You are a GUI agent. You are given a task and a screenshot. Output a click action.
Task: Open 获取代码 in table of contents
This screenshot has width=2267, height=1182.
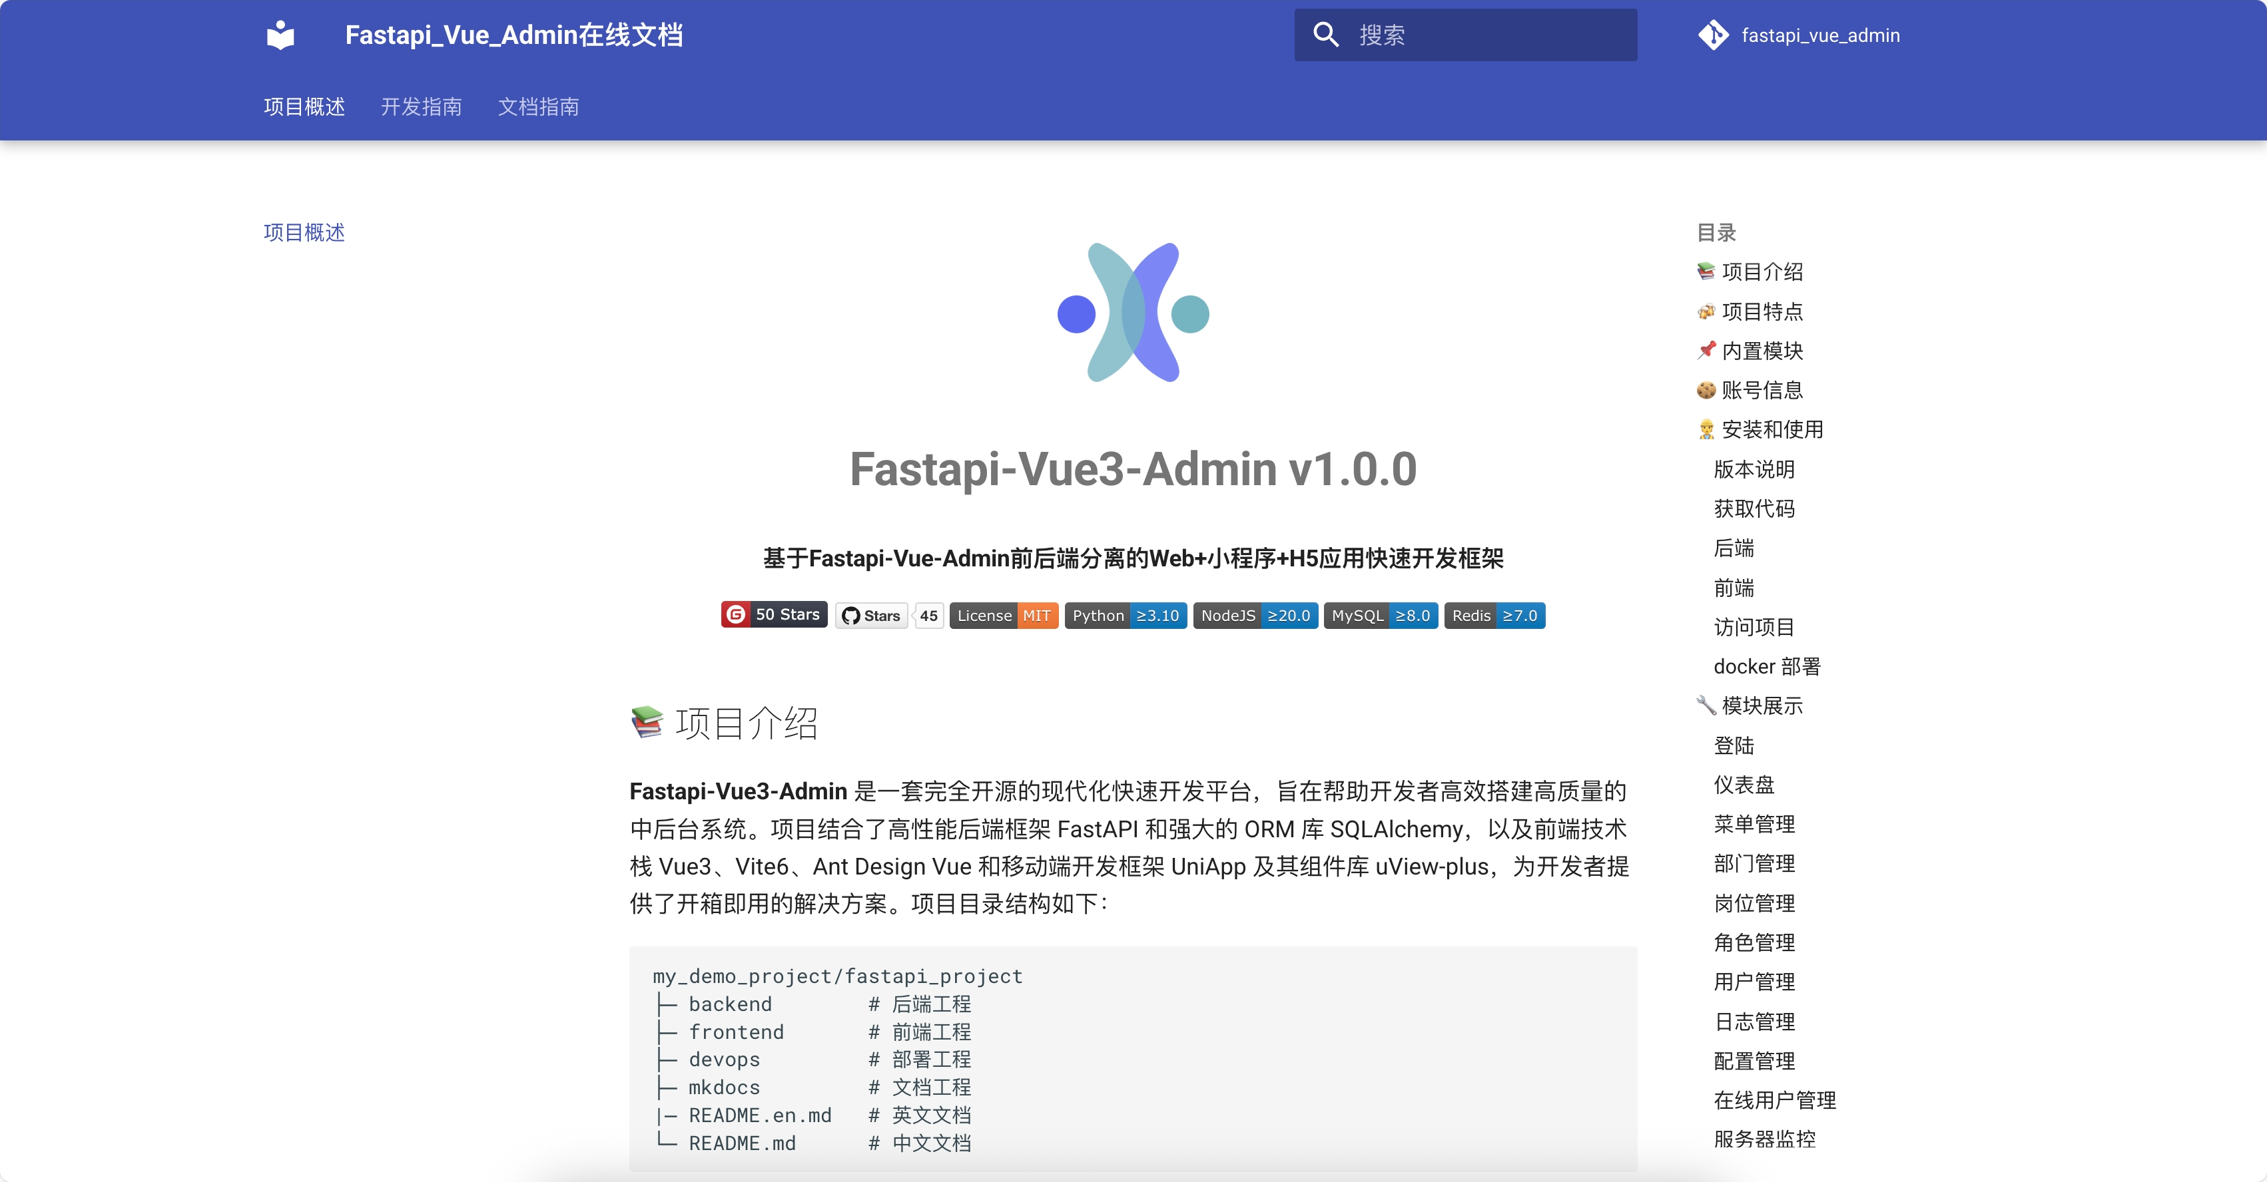click(x=1754, y=508)
